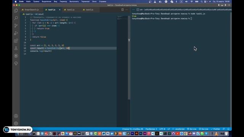The image size is (244, 137).
Task: Click 'console.log(result)' on line 13
Action: tap(41, 51)
